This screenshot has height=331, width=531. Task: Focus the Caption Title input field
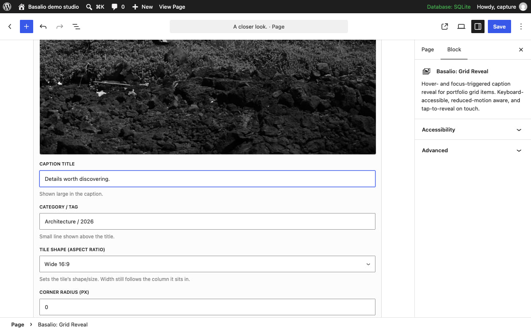tap(207, 179)
